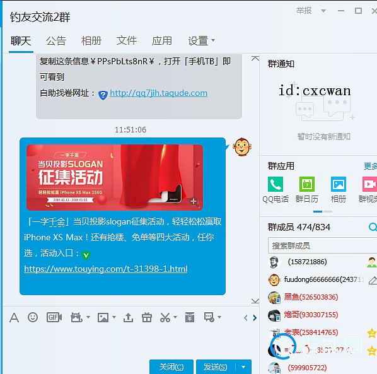
Task: Open the touying.com t-31398-1 link
Action: click(106, 269)
